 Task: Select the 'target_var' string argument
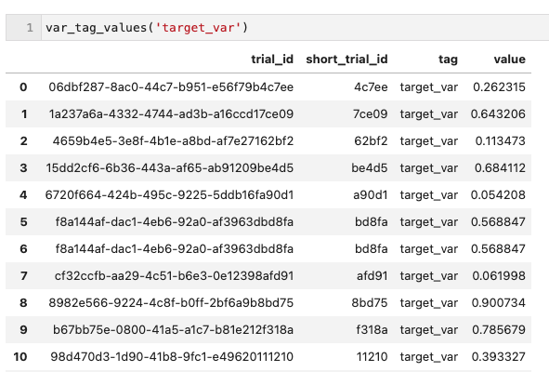(x=198, y=27)
